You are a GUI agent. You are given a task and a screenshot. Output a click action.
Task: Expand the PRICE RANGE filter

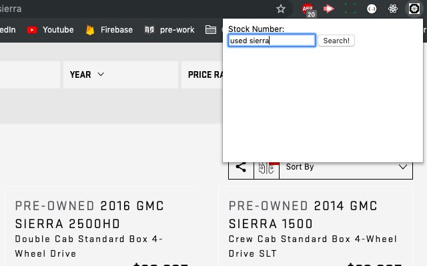tap(202, 74)
